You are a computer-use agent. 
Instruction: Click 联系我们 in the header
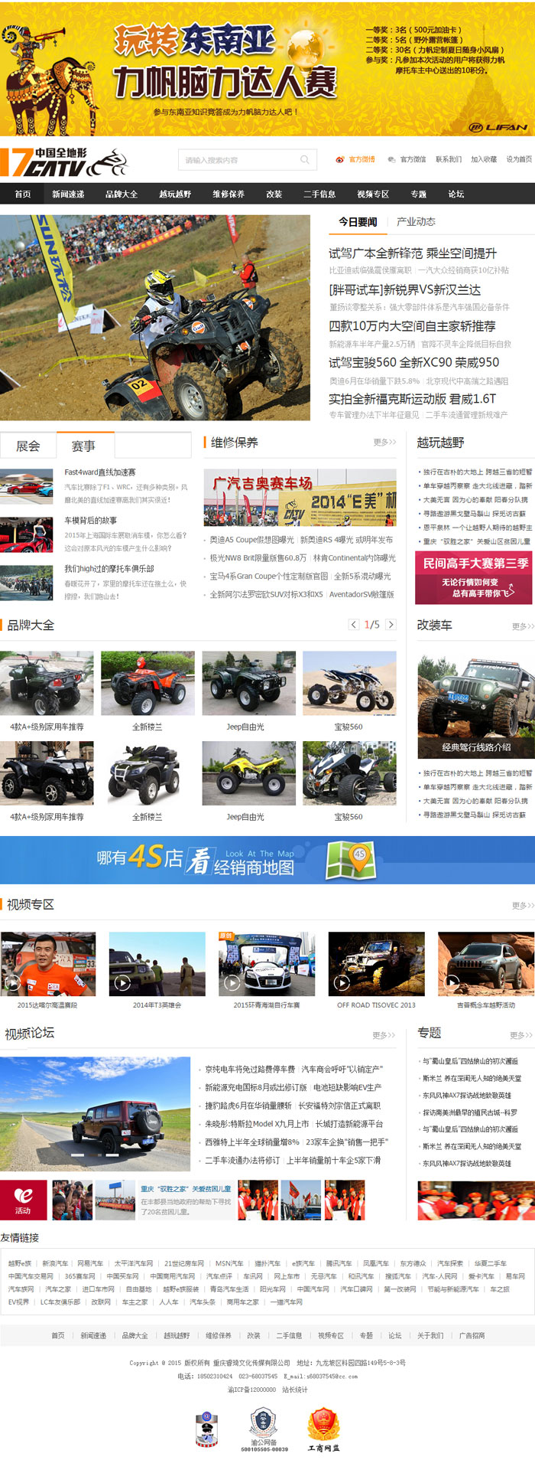tap(449, 160)
